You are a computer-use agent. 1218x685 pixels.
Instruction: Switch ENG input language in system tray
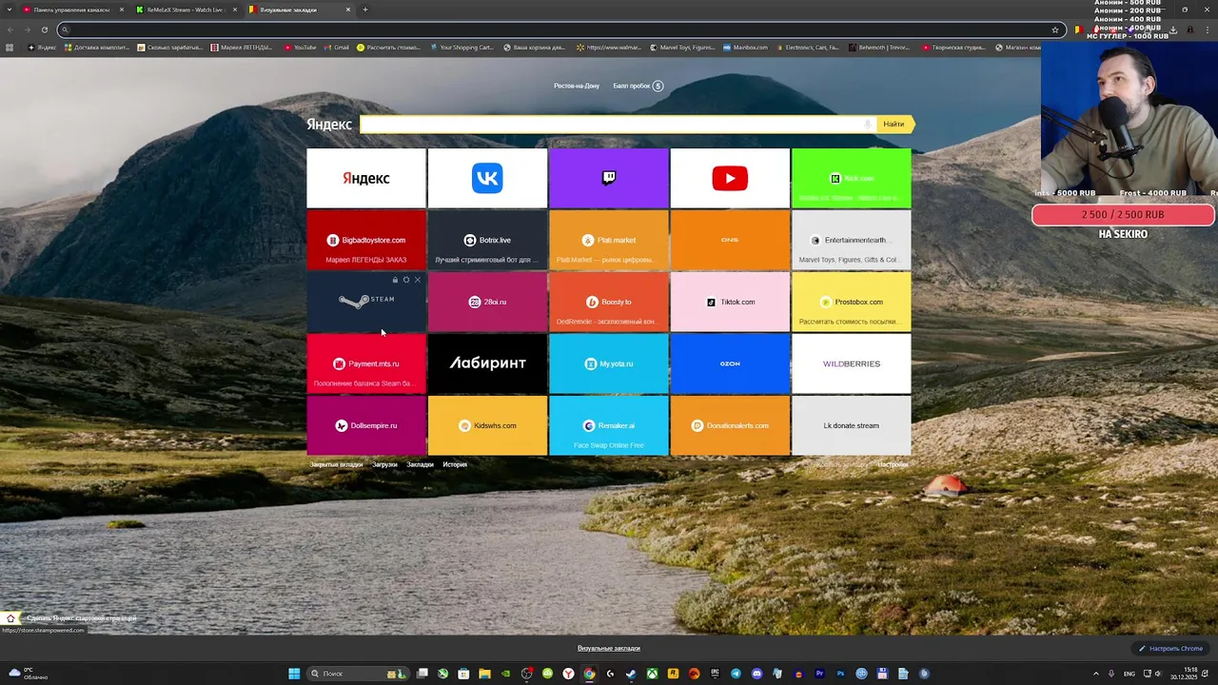(1130, 674)
